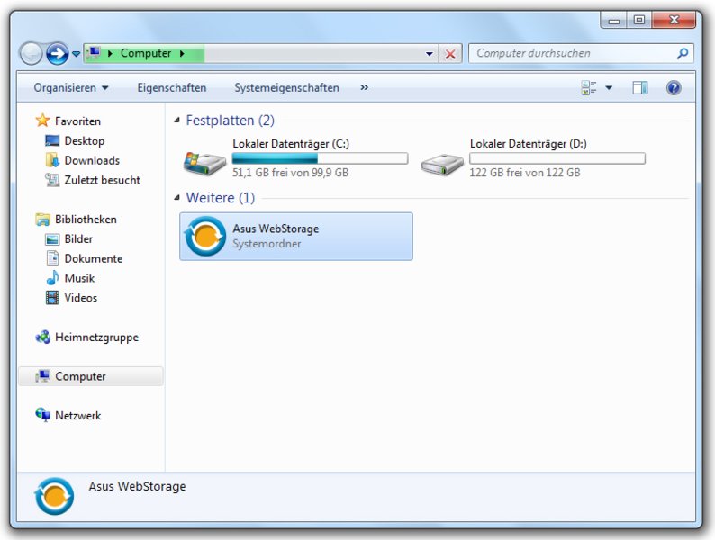The height and width of the screenshot is (540, 715).
Task: Click the Musik note icon
Action: 52,277
